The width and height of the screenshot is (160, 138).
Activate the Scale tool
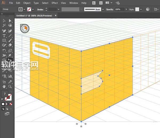click(10, 51)
